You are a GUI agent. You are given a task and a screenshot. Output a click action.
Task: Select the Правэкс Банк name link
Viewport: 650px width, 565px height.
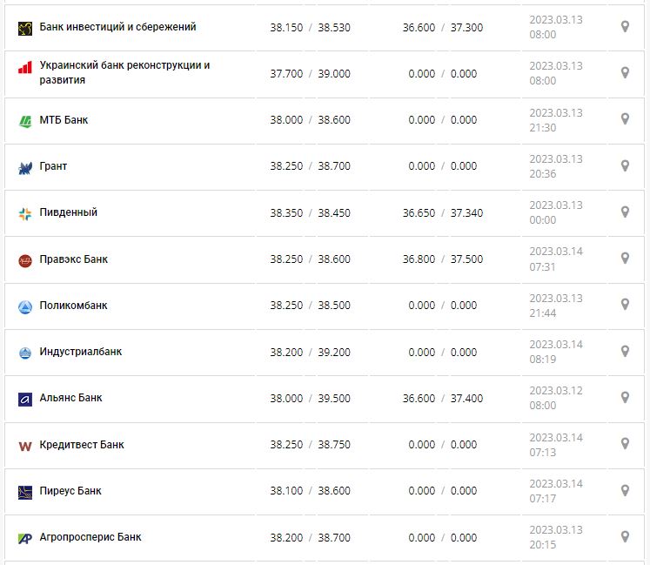click(74, 259)
